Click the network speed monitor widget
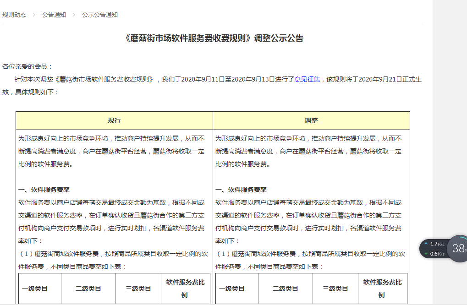Image resolution: width=467 pixels, height=305 pixels. [x=443, y=249]
